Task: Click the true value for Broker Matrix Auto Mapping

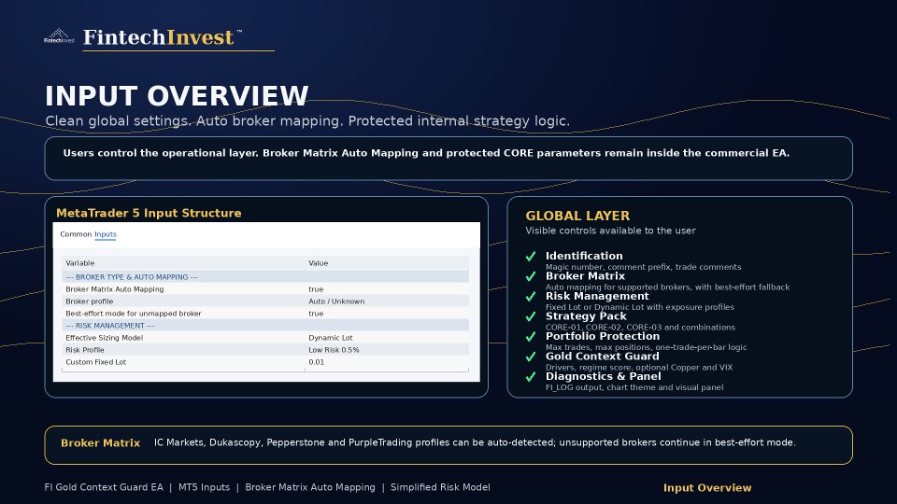Action: [x=316, y=289]
